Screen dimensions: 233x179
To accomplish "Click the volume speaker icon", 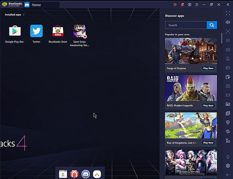I will coord(228,22).
